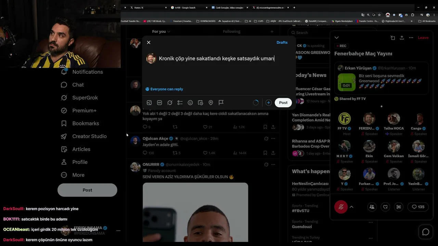
Task: Click the X search field
Action: coord(308,32)
